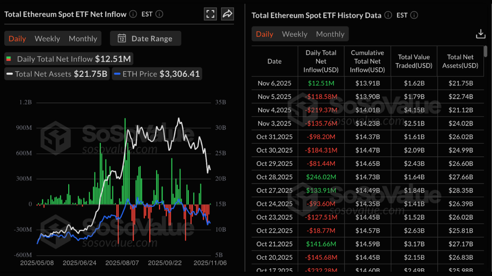Expand the net inflow chart to fullscreen
The height and width of the screenshot is (276, 492).
tap(210, 14)
